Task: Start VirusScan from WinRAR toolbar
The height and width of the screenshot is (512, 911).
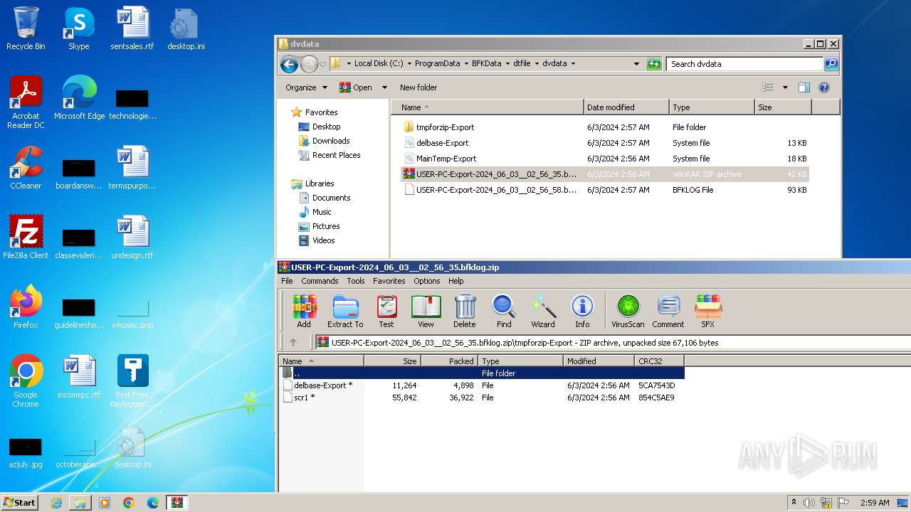Action: point(628,311)
